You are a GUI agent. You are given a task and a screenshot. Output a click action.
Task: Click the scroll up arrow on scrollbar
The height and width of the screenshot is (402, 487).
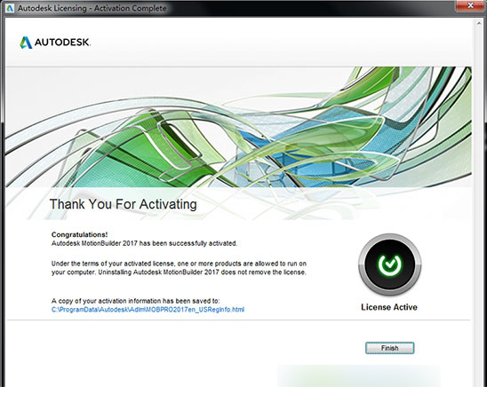pyautogui.click(x=479, y=24)
